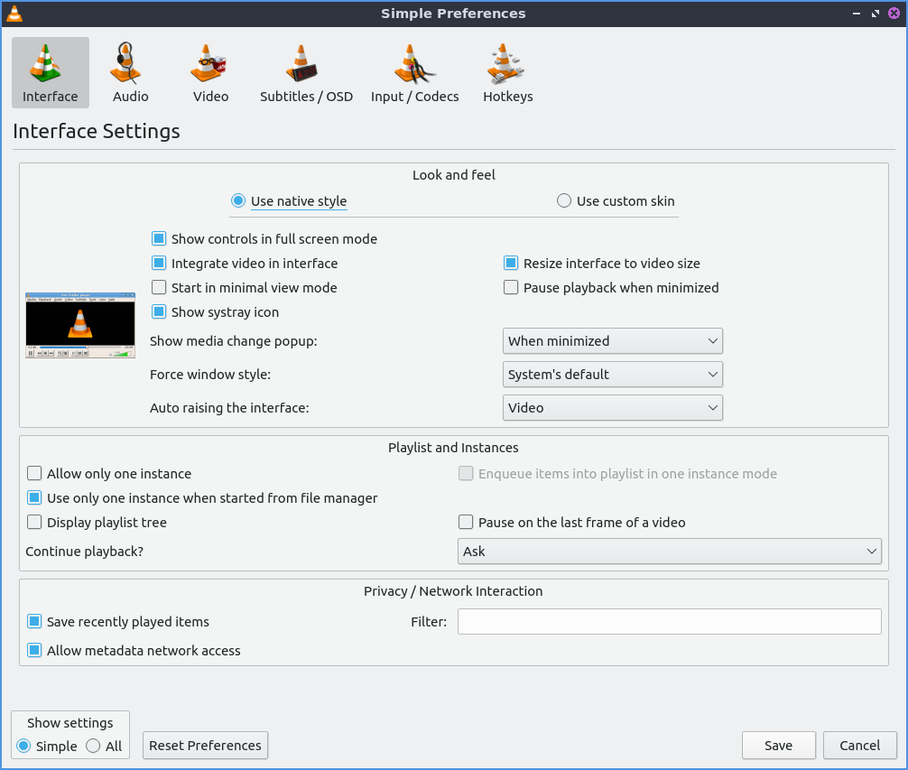Expand Show media change popup dropdown
This screenshot has height=770, width=908.
click(x=612, y=341)
